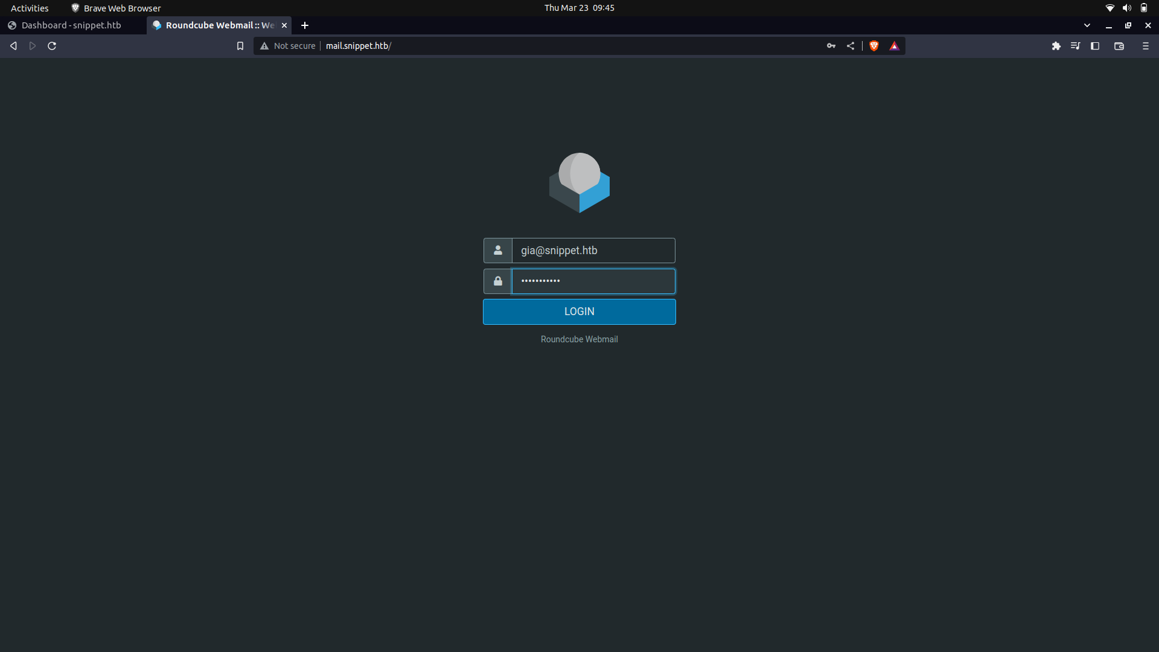This screenshot has width=1159, height=652.
Task: Click the share page icon
Action: [851, 45]
